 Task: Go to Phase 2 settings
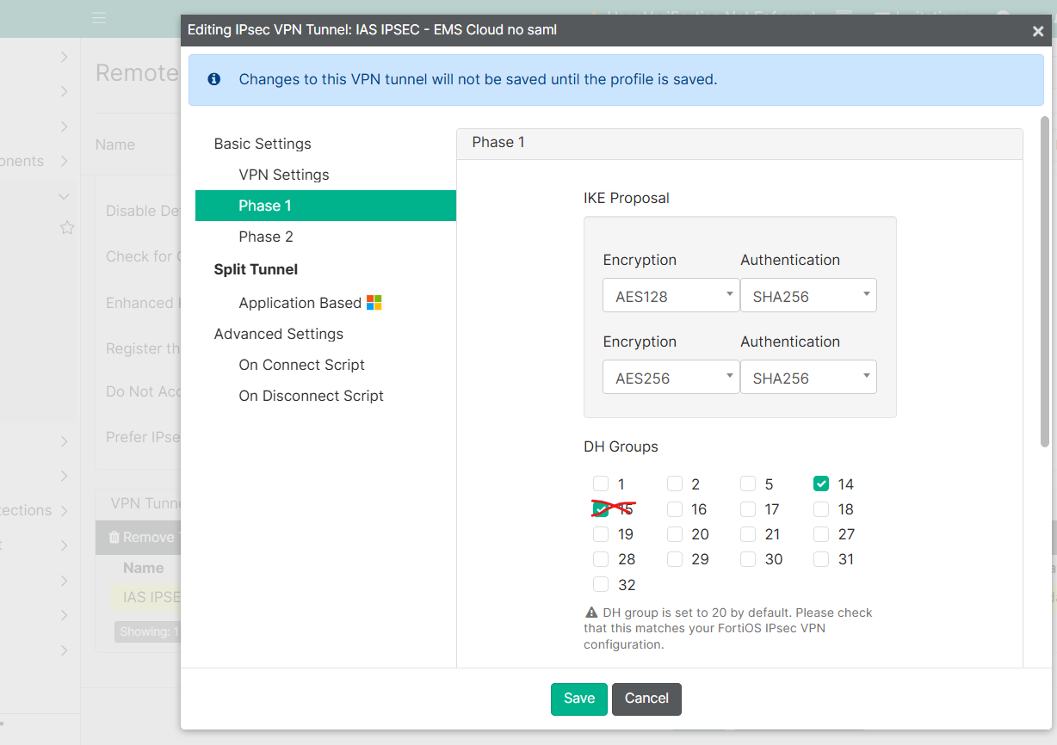click(266, 237)
